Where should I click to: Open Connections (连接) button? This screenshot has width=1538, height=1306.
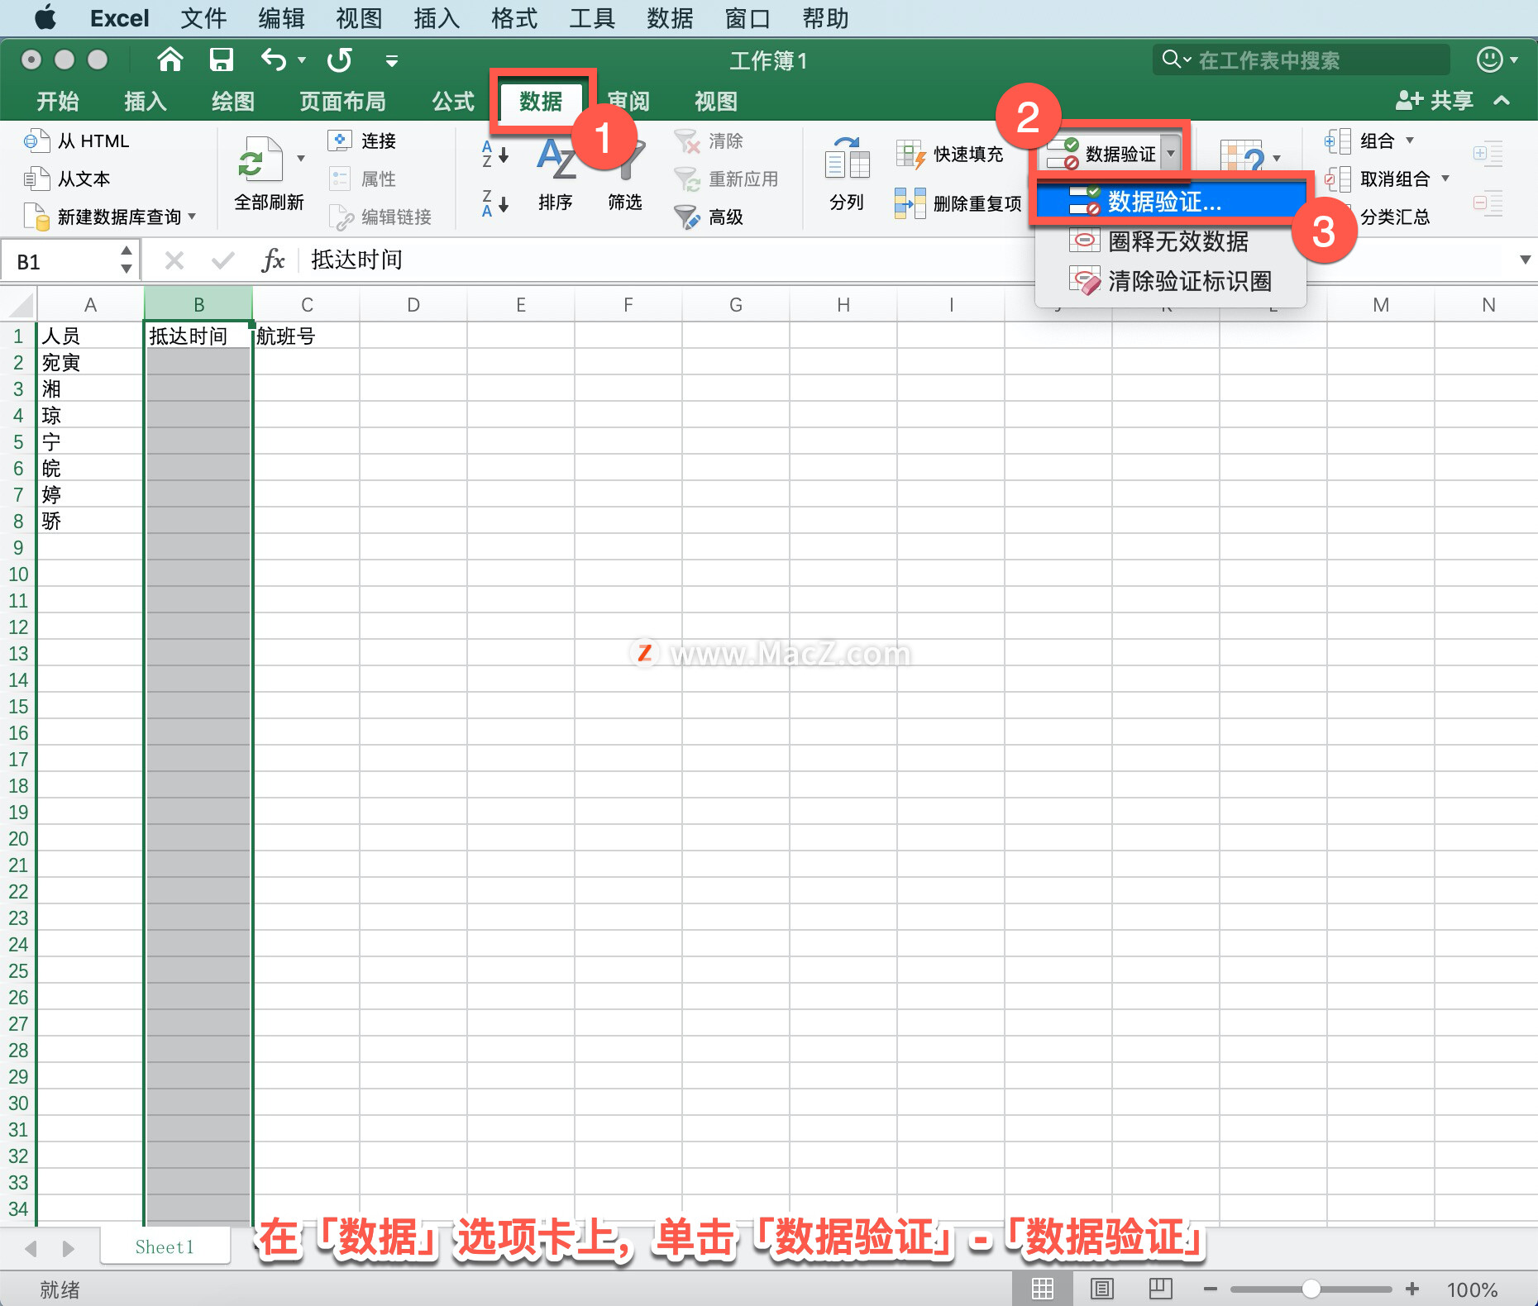coord(362,141)
